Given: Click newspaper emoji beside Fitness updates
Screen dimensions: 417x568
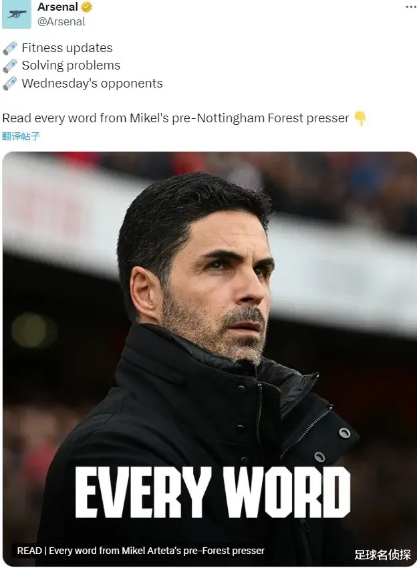Looking at the screenshot, I should click(x=10, y=48).
